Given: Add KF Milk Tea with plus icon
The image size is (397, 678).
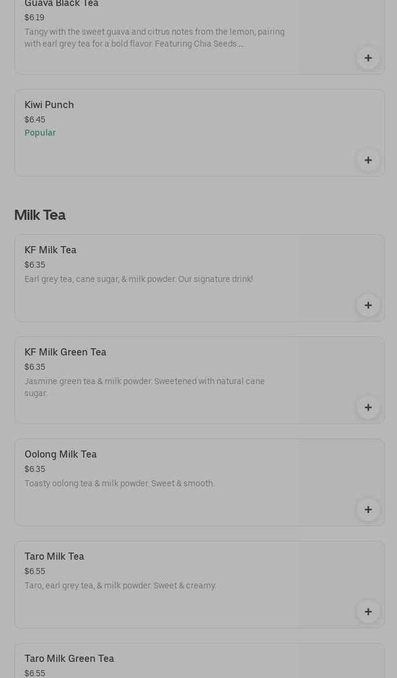Looking at the screenshot, I should point(368,305).
